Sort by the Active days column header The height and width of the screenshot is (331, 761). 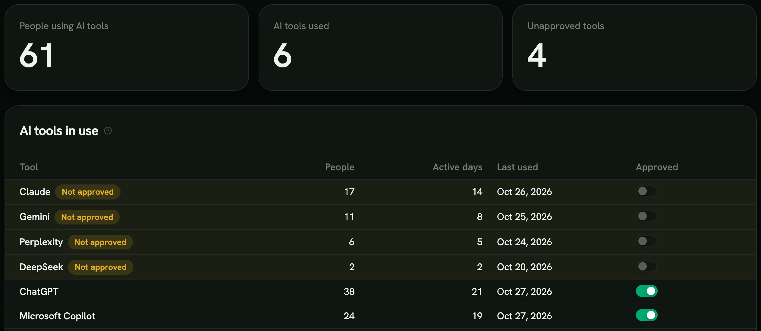tap(458, 167)
